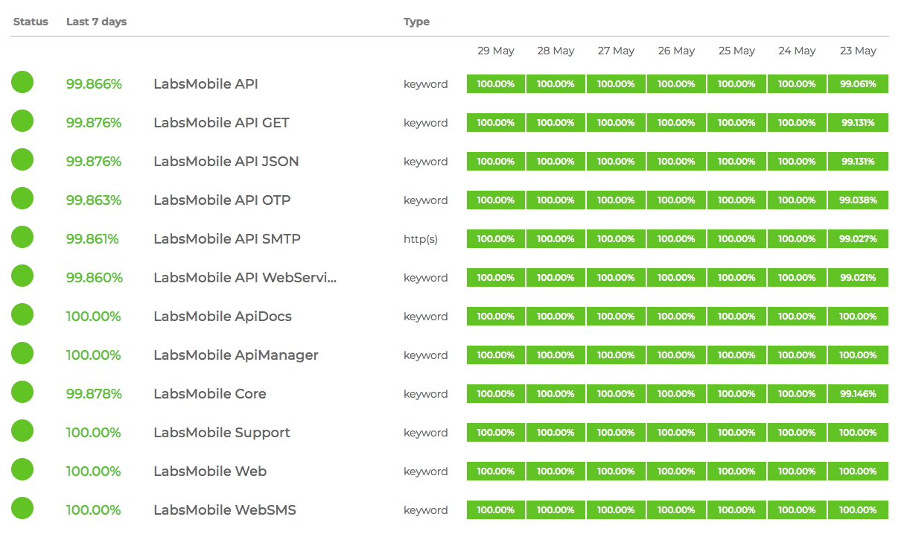Click the 99.021% cell for API WebServi...
This screenshot has width=907, height=543.
(858, 278)
